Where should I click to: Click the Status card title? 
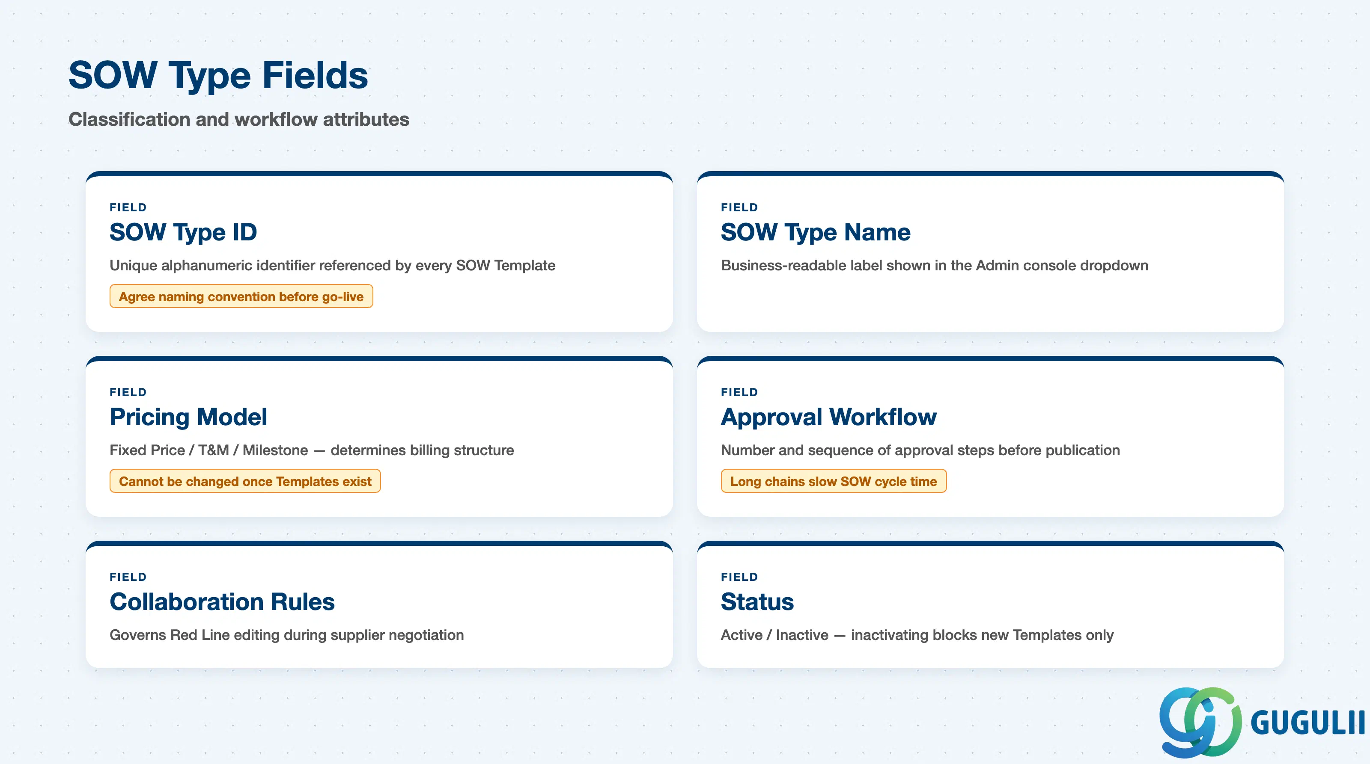point(757,602)
